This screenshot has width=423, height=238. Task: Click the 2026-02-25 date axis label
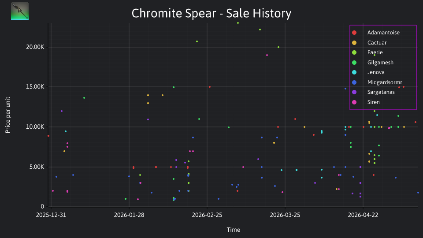(x=207, y=215)
